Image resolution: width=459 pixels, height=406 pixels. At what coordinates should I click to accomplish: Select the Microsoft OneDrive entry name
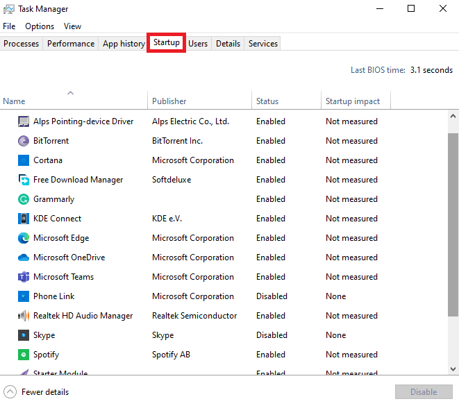click(69, 257)
